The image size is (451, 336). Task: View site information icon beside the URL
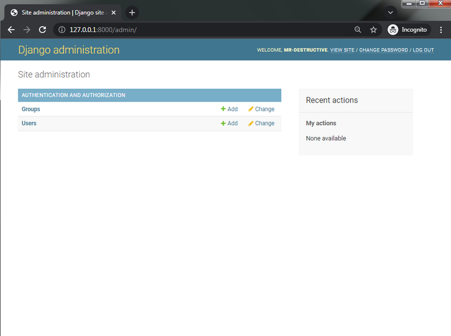coord(61,30)
